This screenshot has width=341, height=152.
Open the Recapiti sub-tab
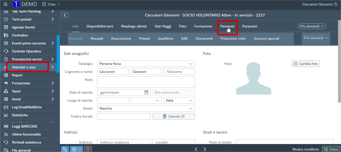[x=97, y=38]
